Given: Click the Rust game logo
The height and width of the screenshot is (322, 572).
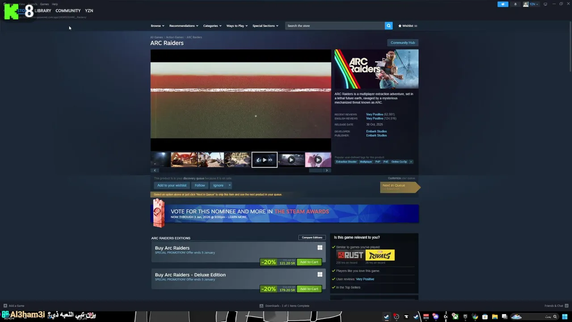Looking at the screenshot, I should pos(350,255).
